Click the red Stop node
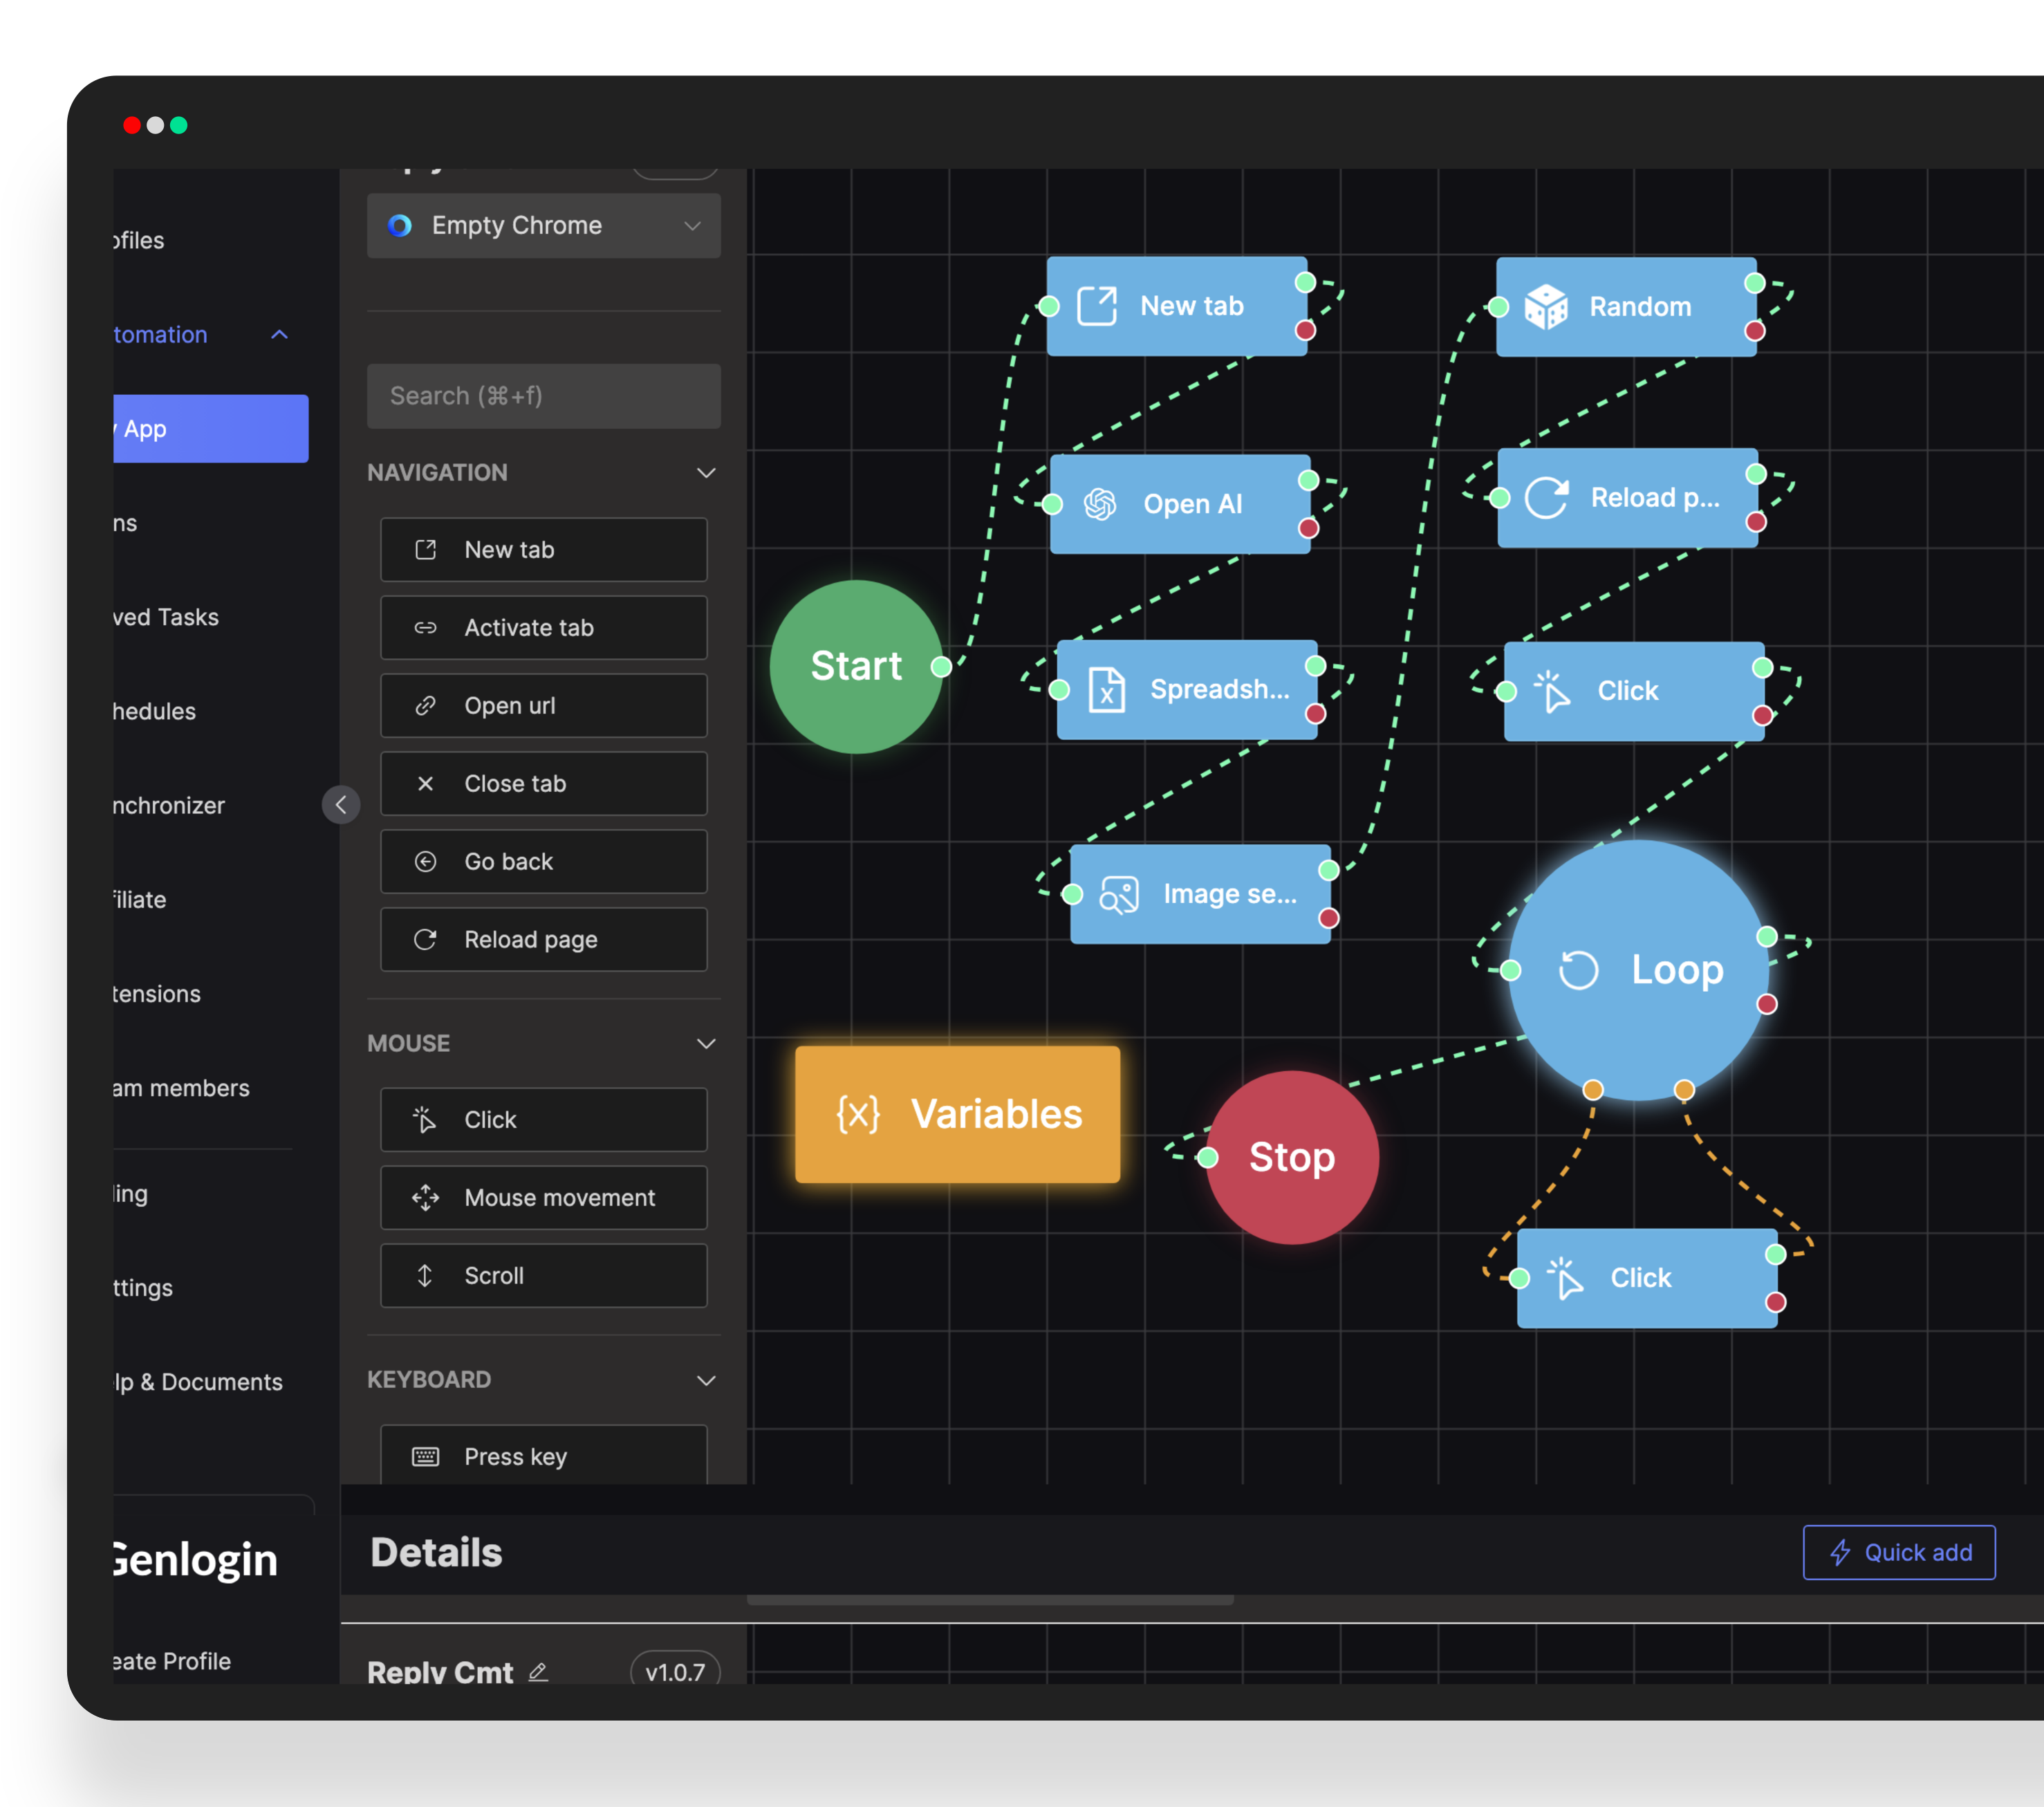2044x1807 pixels. [1292, 1158]
